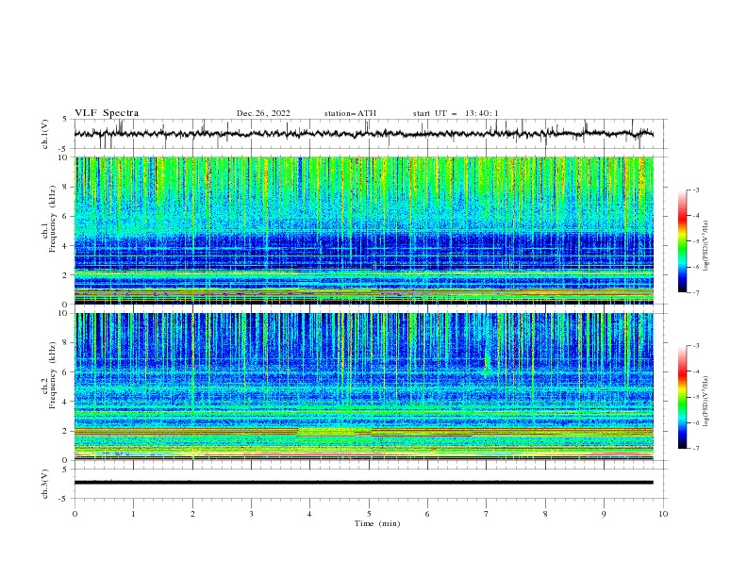747x577 pixels.
Task: Click inside the ch.2 spectrogram panel
Action: click(364, 387)
